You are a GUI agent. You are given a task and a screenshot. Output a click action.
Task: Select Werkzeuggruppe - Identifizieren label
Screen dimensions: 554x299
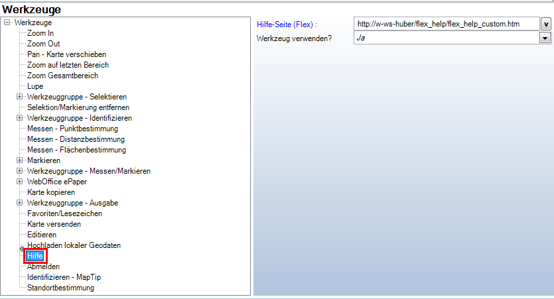(80, 118)
